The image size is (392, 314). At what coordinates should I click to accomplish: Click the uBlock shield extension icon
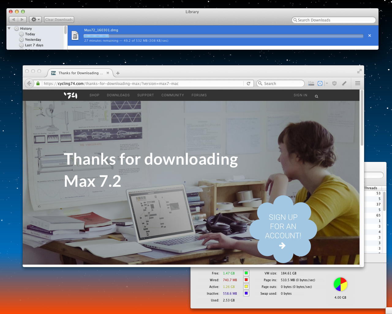tap(334, 83)
